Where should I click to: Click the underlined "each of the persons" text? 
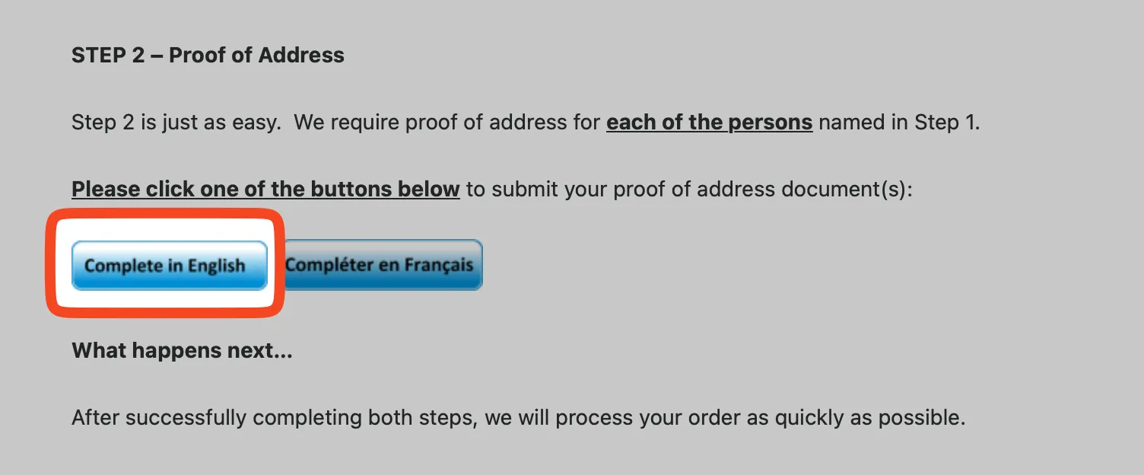point(709,122)
